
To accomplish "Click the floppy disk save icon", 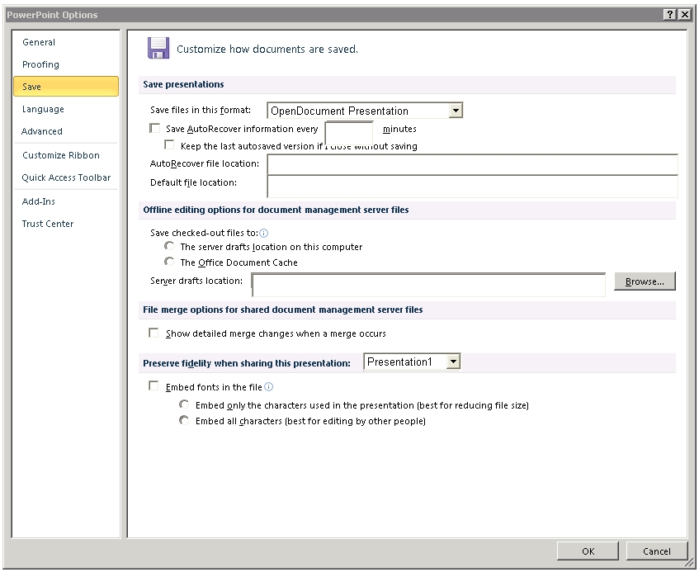I will (x=158, y=48).
